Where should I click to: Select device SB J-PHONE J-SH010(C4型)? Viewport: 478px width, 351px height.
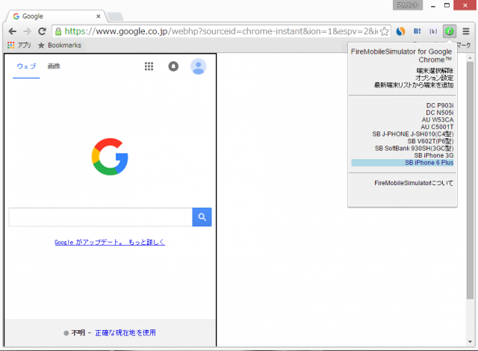pyautogui.click(x=413, y=134)
